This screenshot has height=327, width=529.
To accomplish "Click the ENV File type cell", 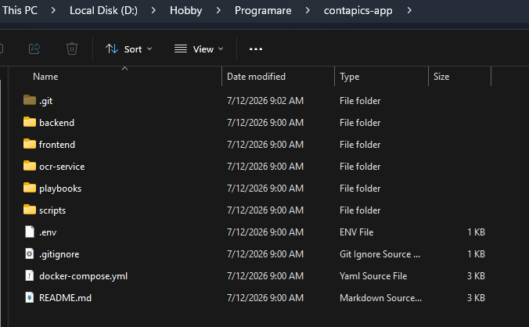I will [x=357, y=232].
